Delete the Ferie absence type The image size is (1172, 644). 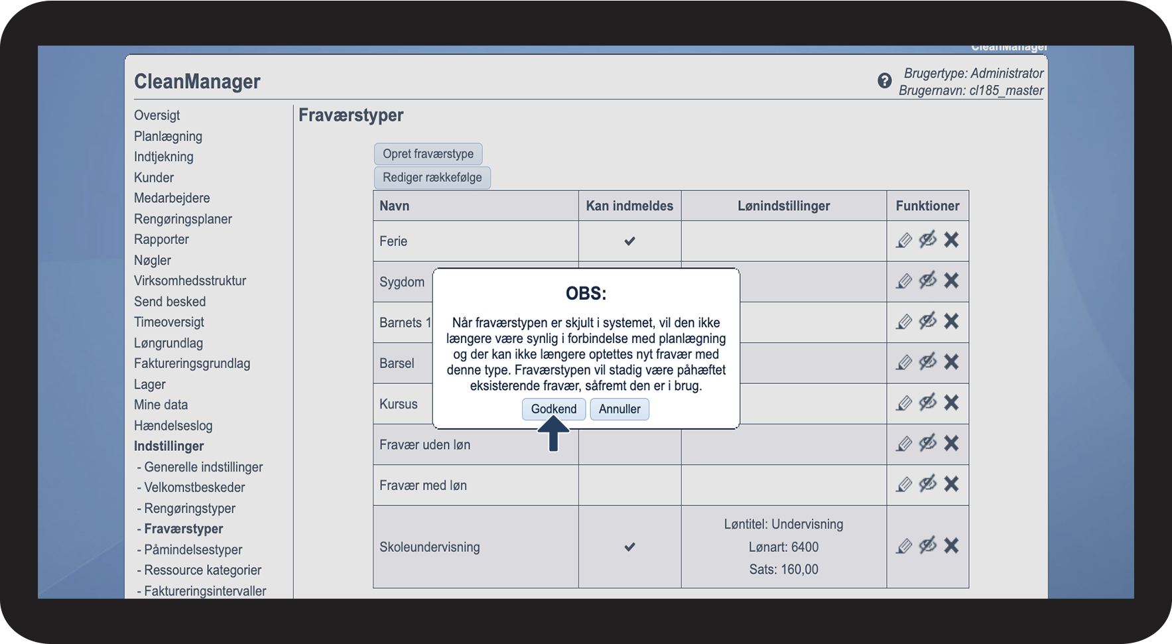pos(951,240)
